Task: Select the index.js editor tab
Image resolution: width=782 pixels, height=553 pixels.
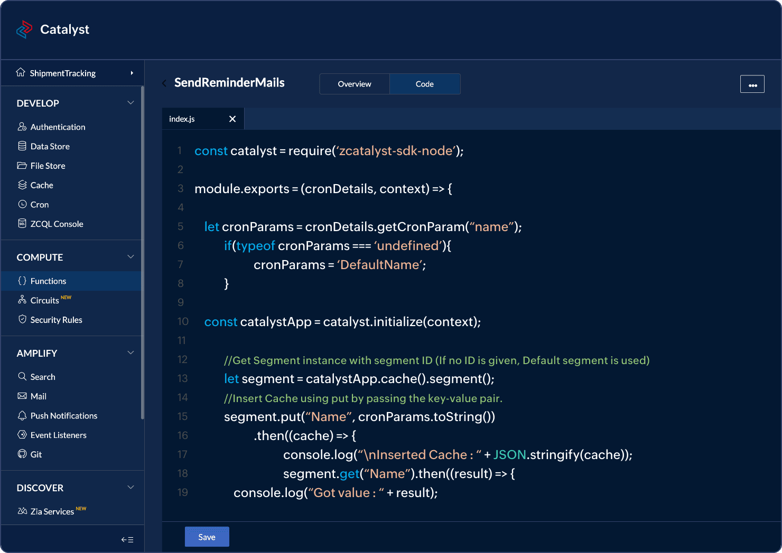Action: coord(203,119)
